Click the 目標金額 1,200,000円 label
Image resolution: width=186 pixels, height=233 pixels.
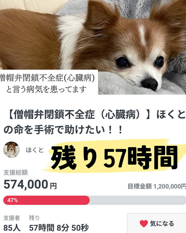coord(157,186)
